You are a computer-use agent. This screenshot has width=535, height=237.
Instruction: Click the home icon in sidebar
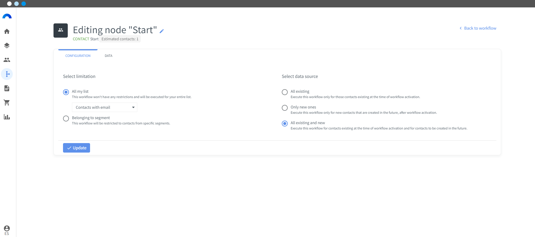pyautogui.click(x=7, y=31)
